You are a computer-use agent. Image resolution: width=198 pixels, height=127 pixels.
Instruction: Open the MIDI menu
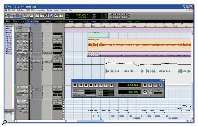point(28,10)
